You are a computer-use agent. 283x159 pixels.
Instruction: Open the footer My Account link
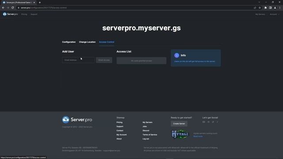pos(122,135)
